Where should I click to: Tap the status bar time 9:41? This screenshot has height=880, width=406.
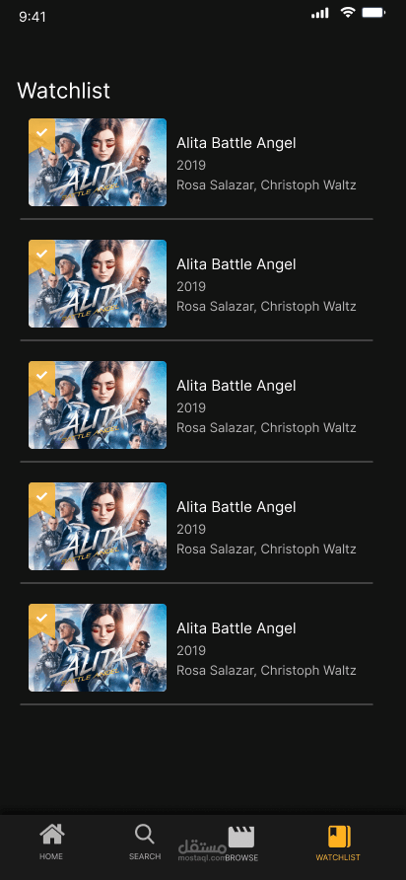click(x=33, y=17)
